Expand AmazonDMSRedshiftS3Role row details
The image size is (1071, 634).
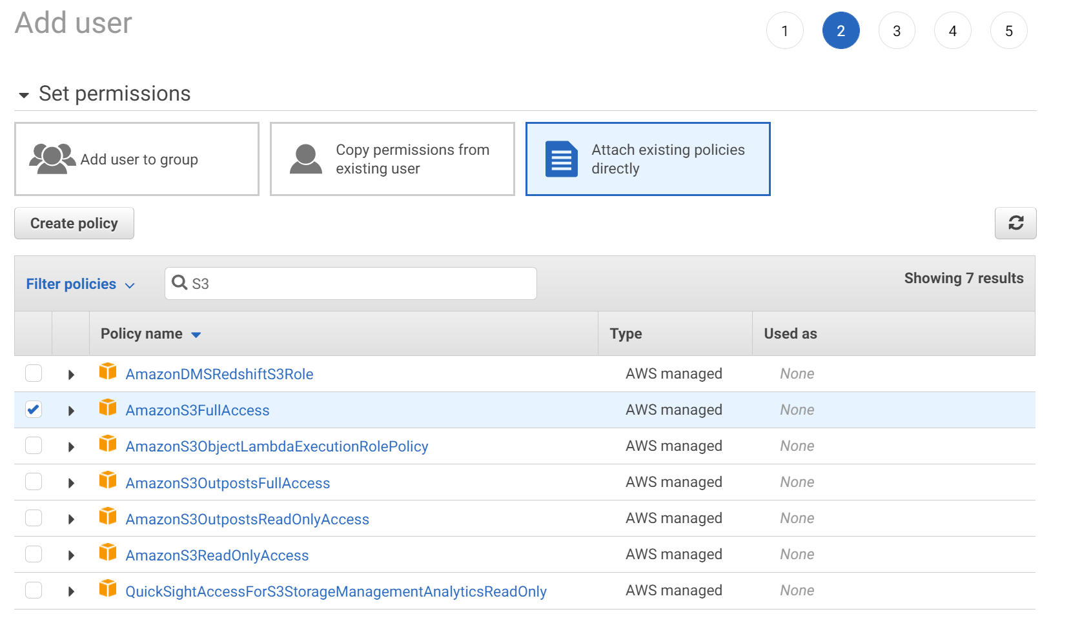71,375
